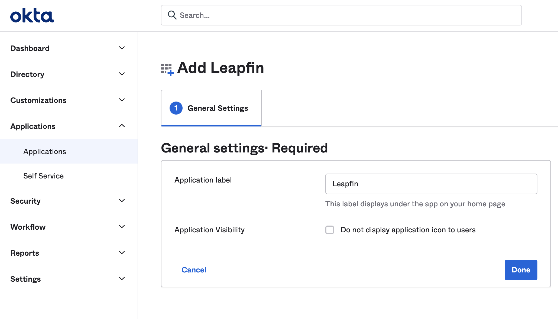Click the Okta logo

pos(32,15)
